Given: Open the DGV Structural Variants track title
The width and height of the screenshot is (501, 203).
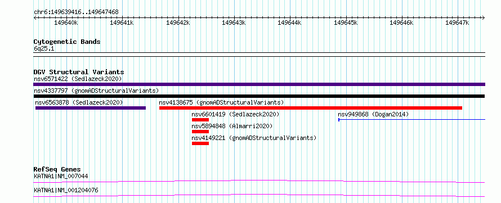Looking at the screenshot, I should [x=79, y=72].
